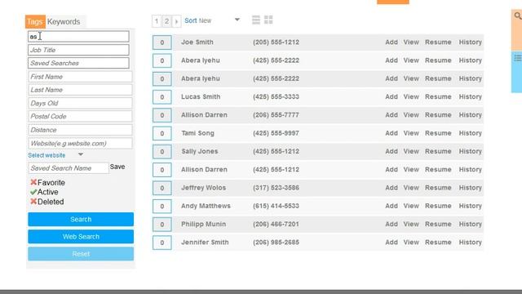Click the blue Search button
522x294 pixels.
81,220
